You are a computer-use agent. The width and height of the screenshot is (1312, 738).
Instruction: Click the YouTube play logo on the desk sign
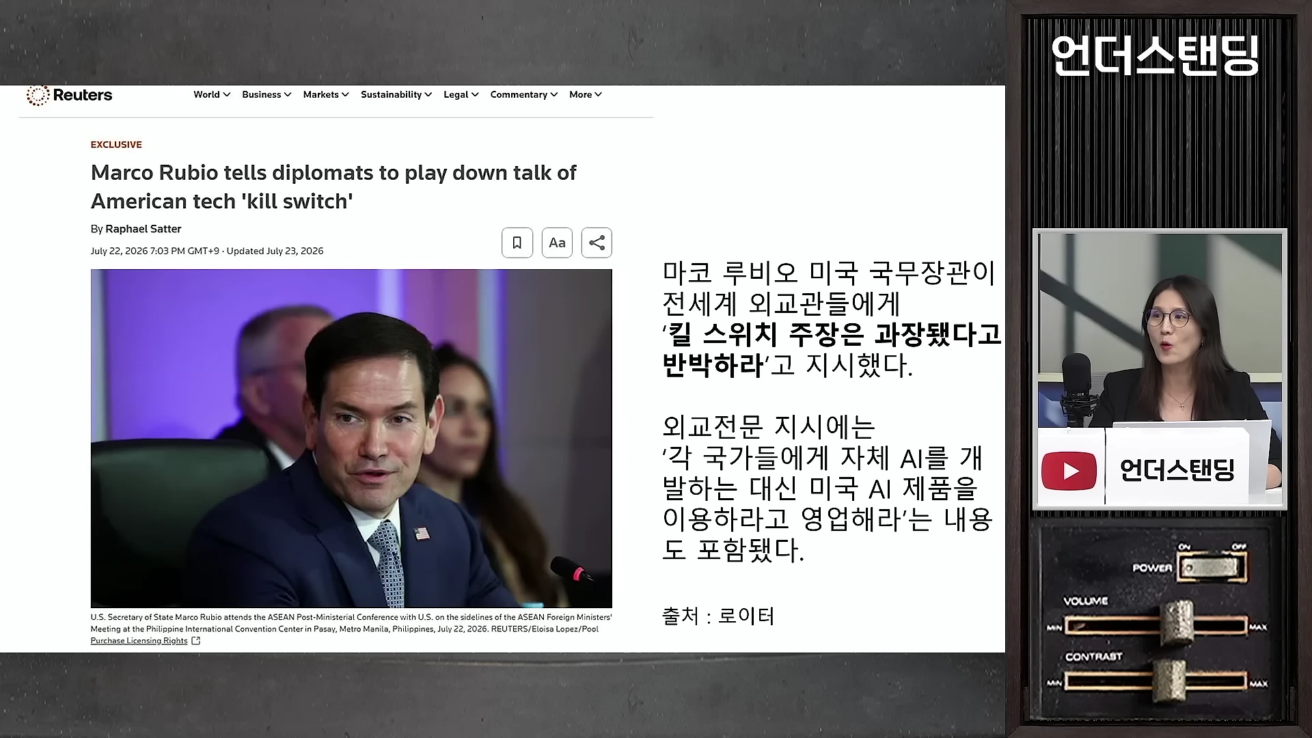[1069, 471]
